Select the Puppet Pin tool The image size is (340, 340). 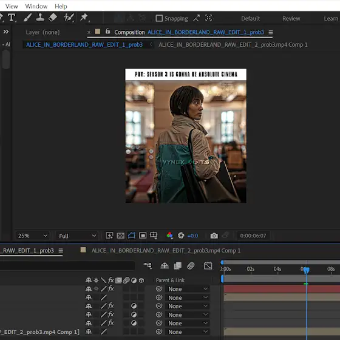[x=84, y=18]
